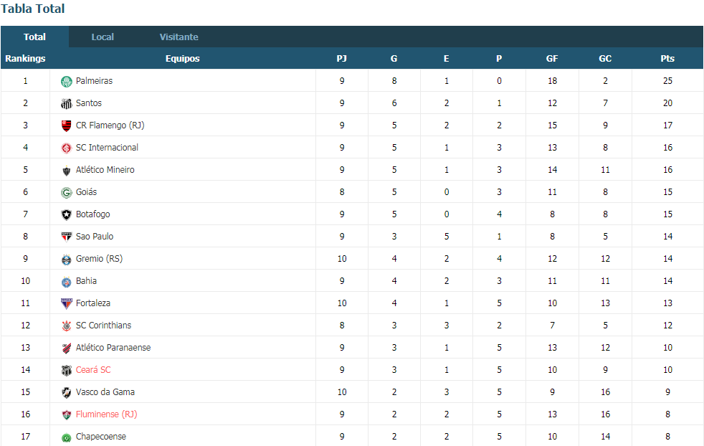
Task: Open the Ceará SC team link
Action: tap(93, 370)
